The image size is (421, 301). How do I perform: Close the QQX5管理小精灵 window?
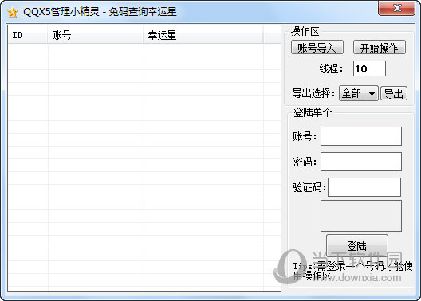coord(396,8)
